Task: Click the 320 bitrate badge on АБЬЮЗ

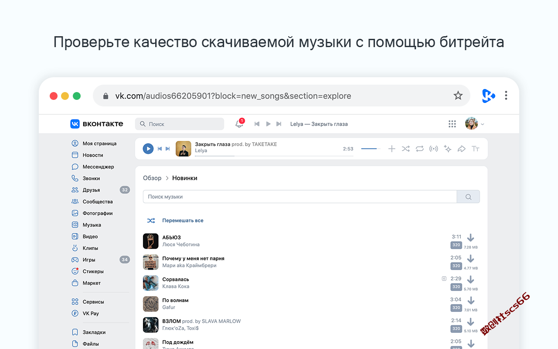Action: [456, 245]
